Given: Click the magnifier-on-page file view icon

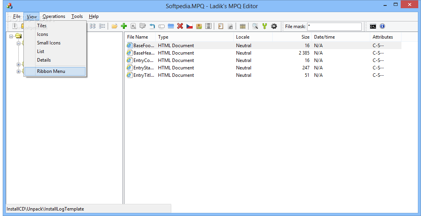Looking at the screenshot, I should coord(133,26).
